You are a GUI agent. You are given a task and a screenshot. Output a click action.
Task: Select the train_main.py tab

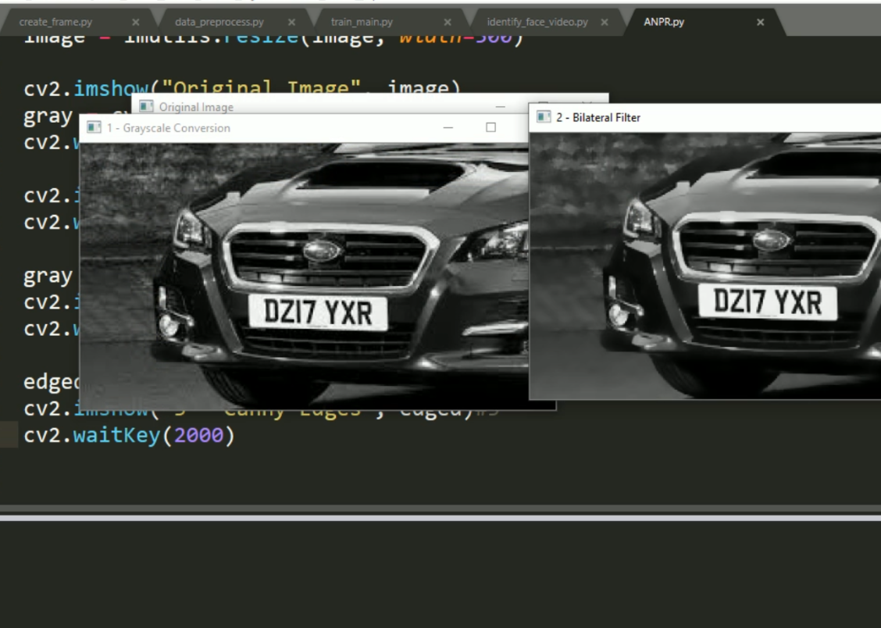click(x=362, y=23)
